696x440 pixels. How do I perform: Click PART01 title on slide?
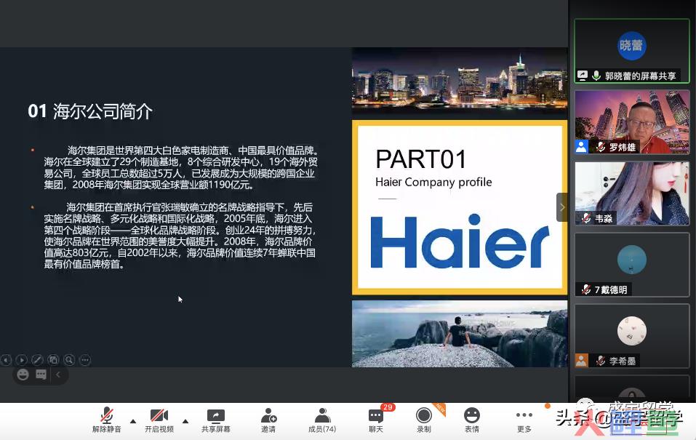coord(421,159)
